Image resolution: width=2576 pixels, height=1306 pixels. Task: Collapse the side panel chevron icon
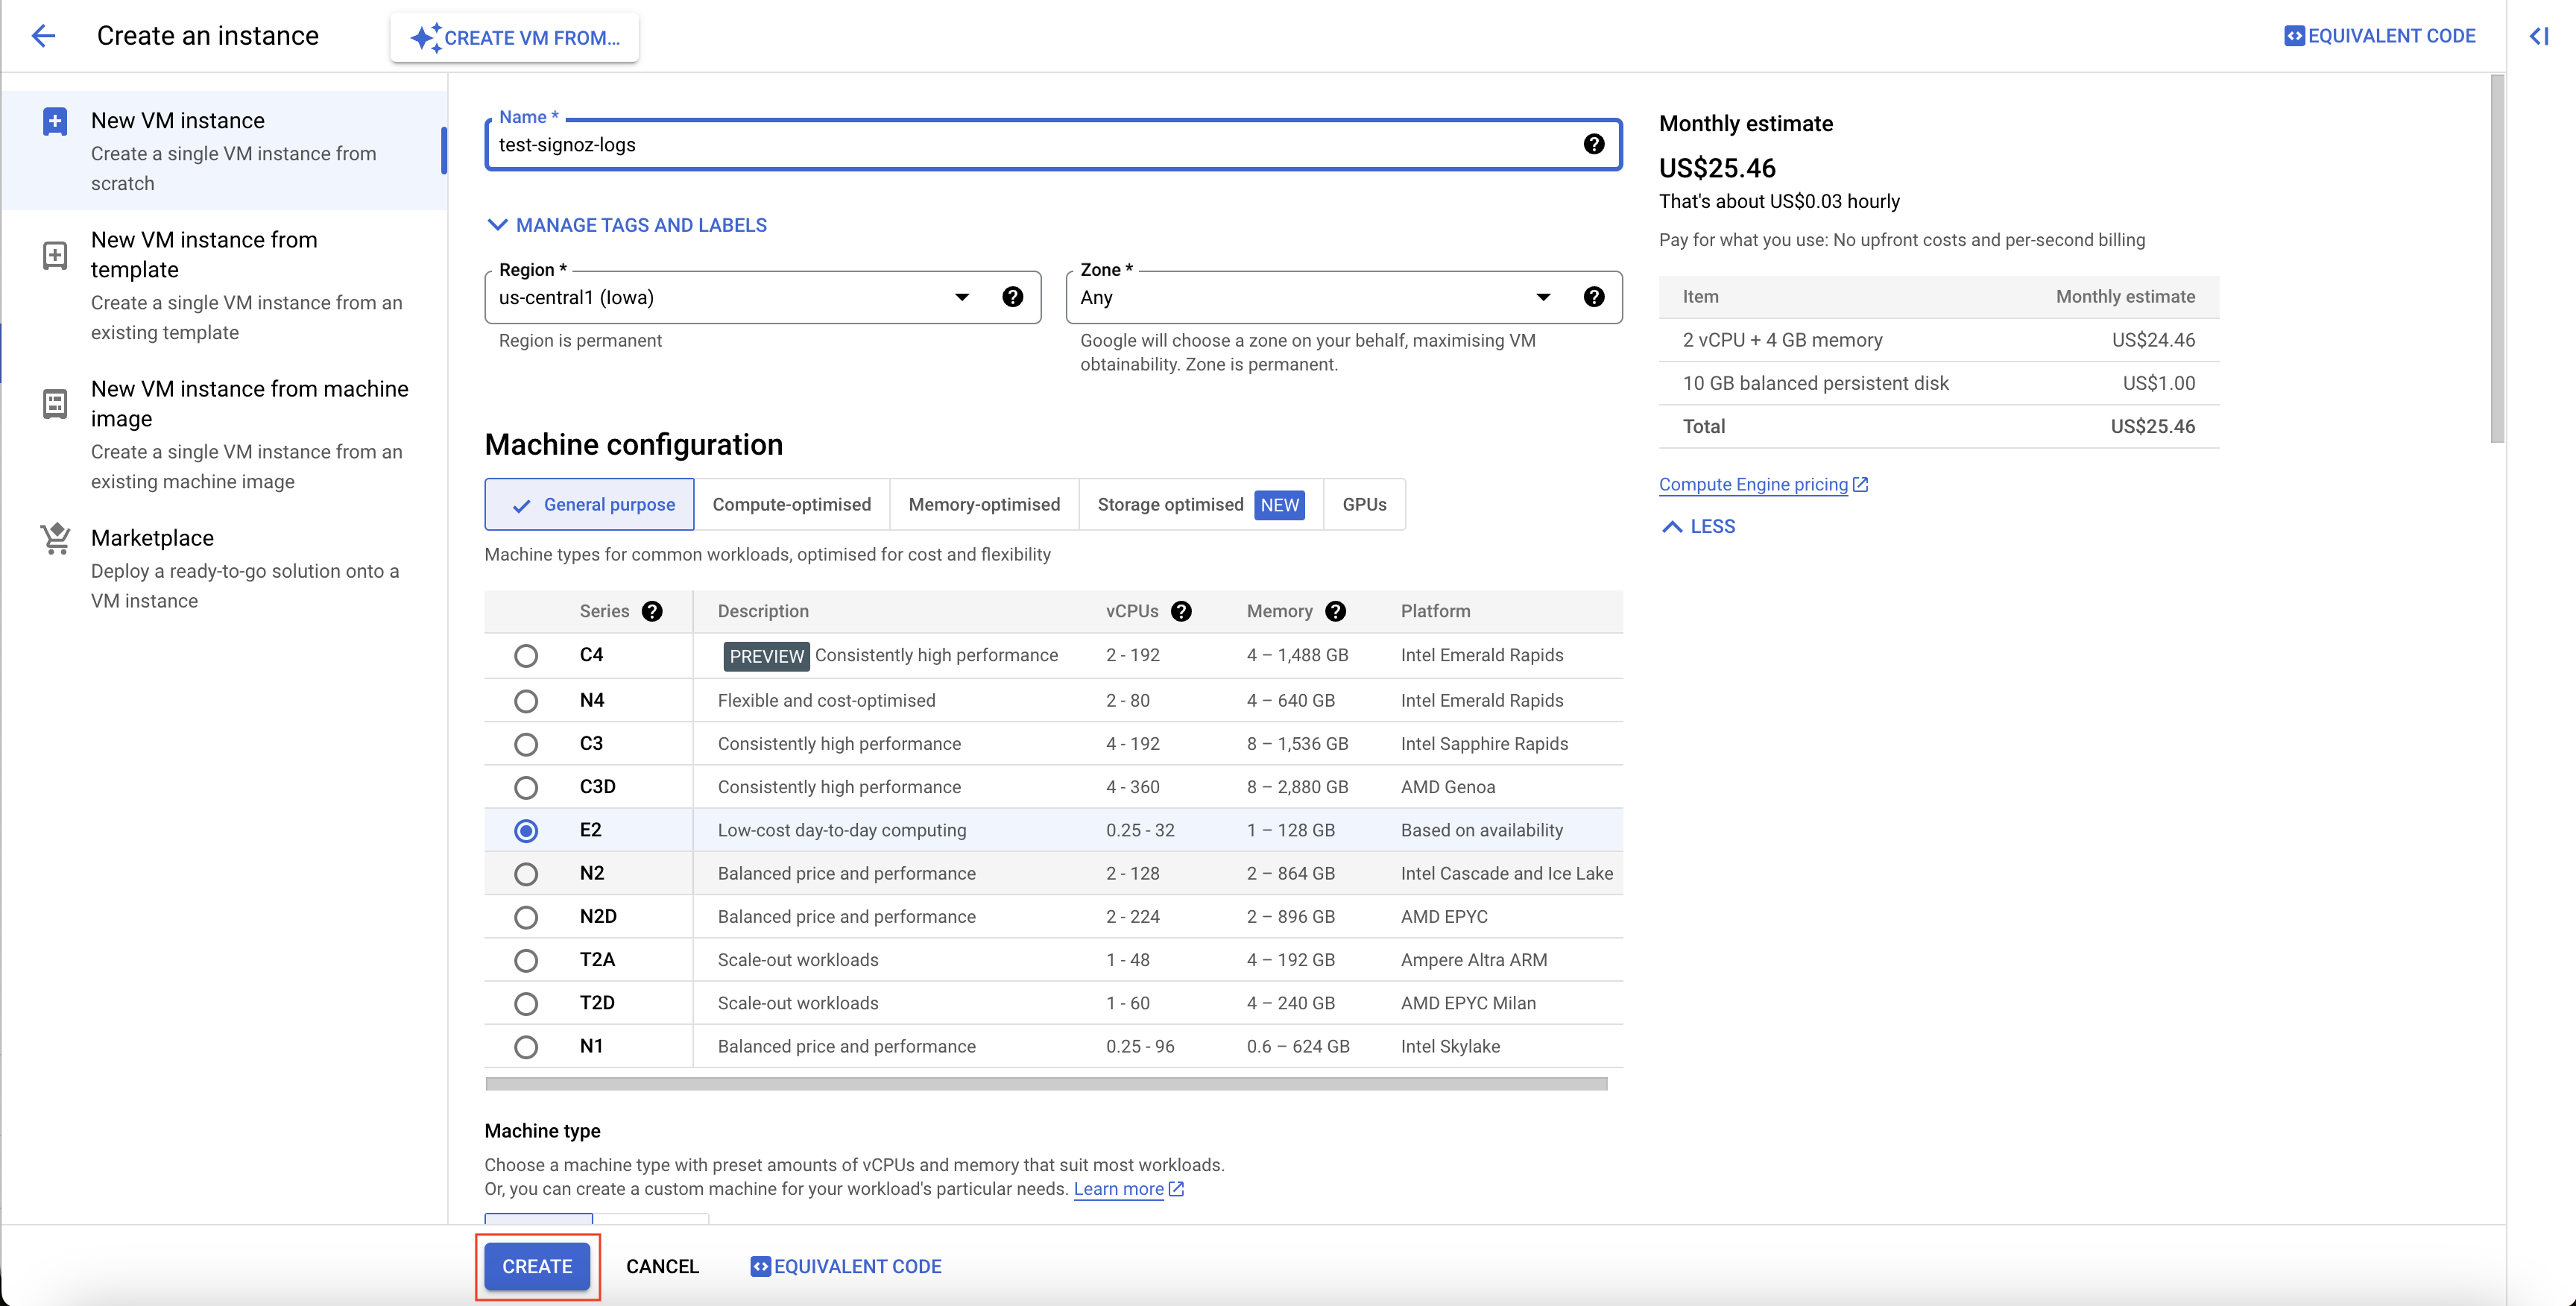(x=2538, y=36)
